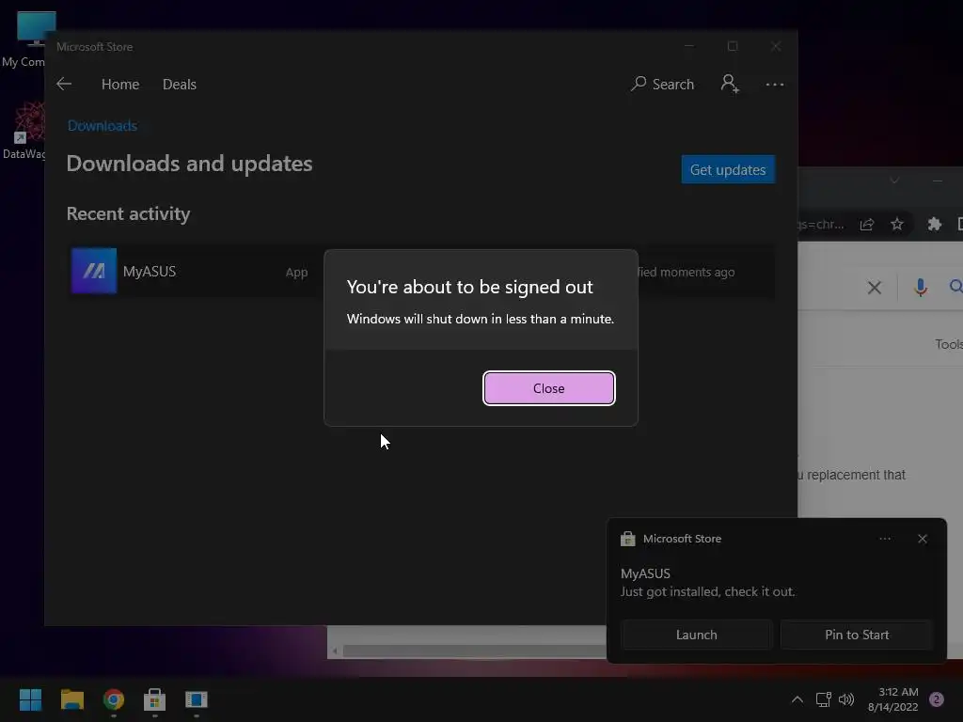The image size is (963, 722).
Task: Click the Close button in sign-out dialog
Action: [x=548, y=388]
